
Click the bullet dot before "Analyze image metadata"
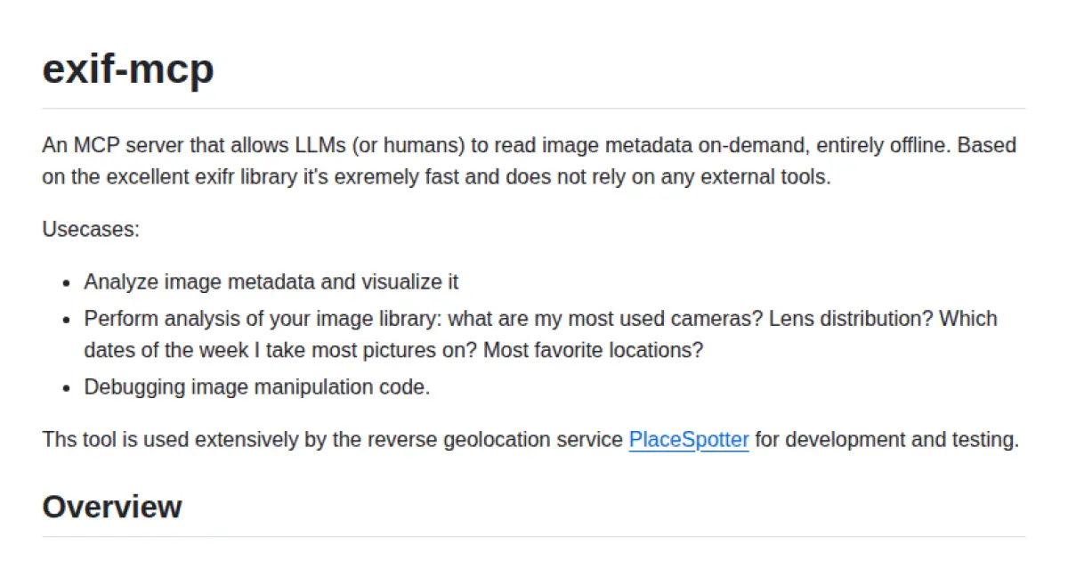67,283
